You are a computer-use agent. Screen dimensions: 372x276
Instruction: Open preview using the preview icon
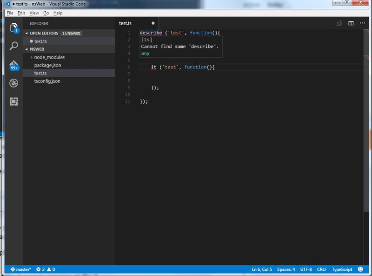point(339,23)
